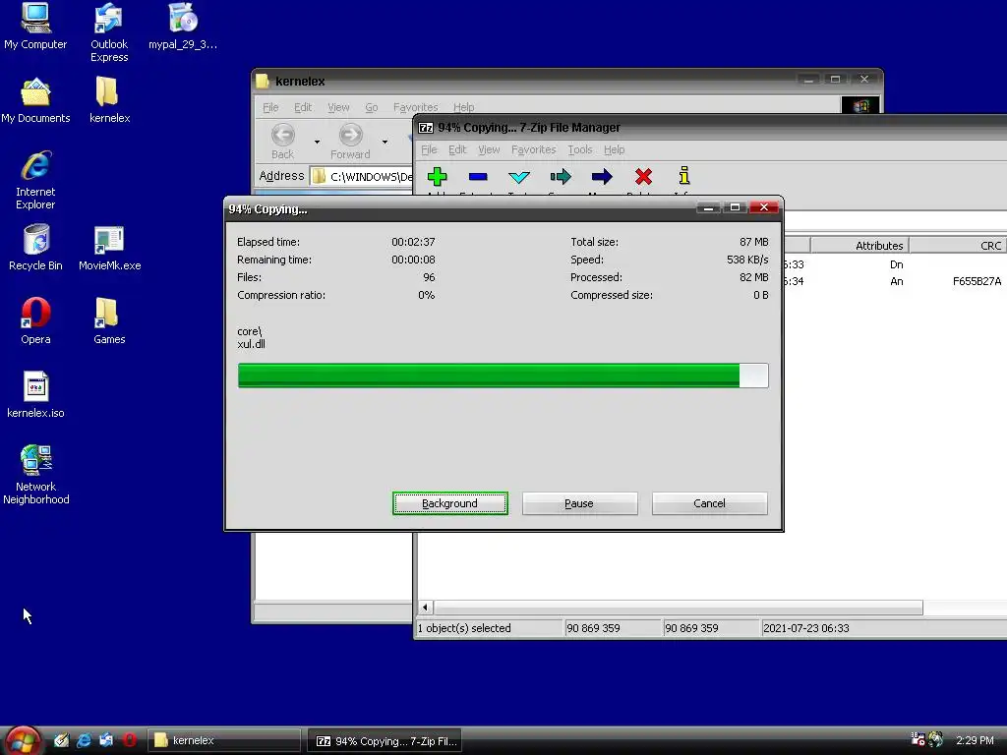The width and height of the screenshot is (1007, 755).
Task: Click the Background button in copy dialog
Action: point(450,503)
